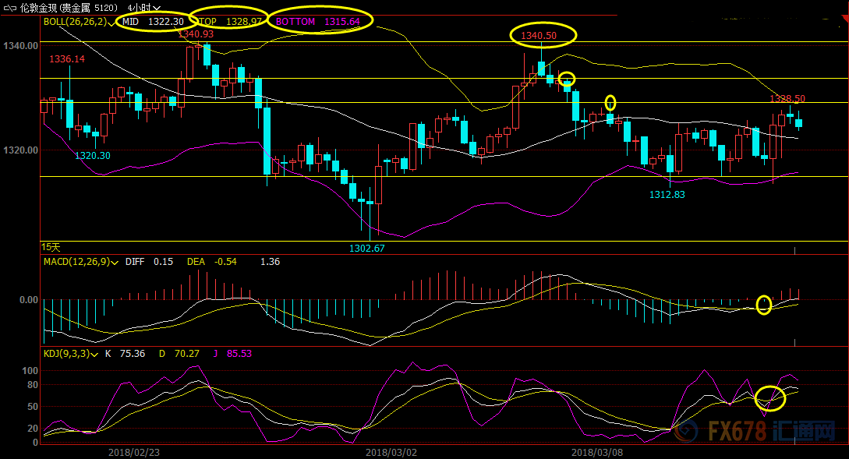
Task: Click the linked-chart icon beside the instrument name
Action: point(9,8)
